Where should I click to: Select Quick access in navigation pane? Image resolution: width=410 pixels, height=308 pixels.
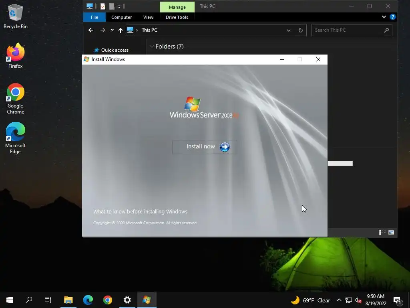tap(115, 50)
